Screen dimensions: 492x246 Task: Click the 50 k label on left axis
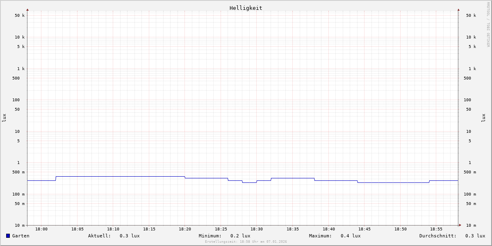tap(20, 16)
